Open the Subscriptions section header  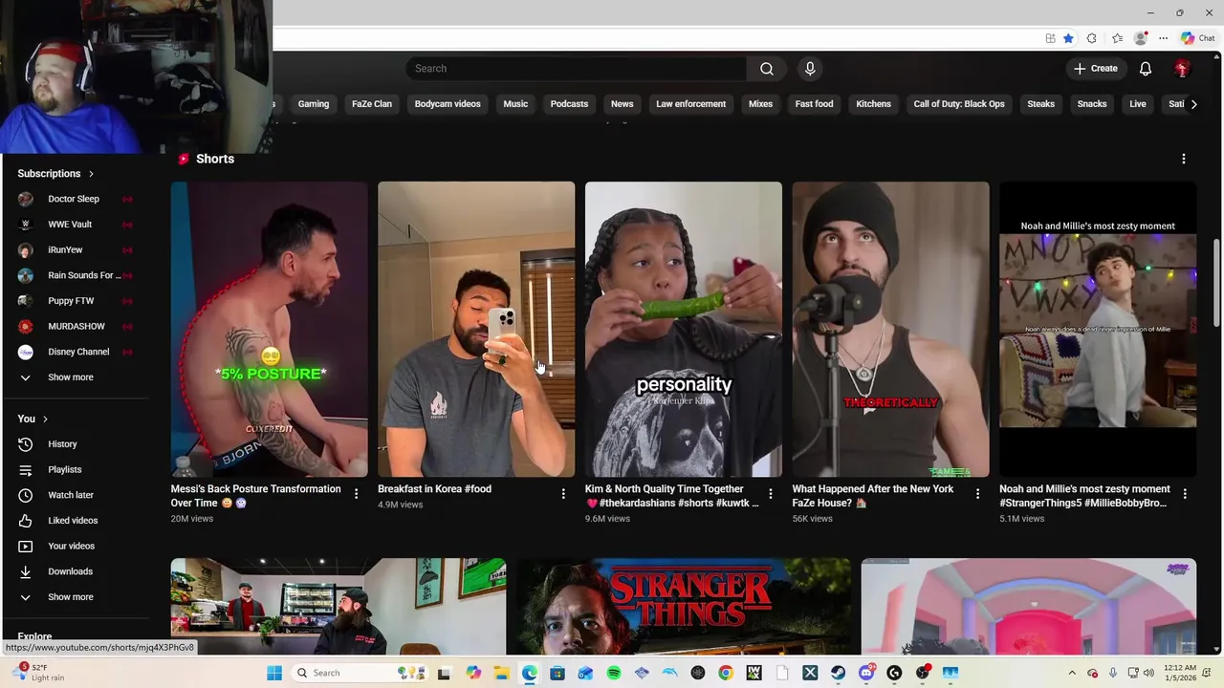(55, 174)
